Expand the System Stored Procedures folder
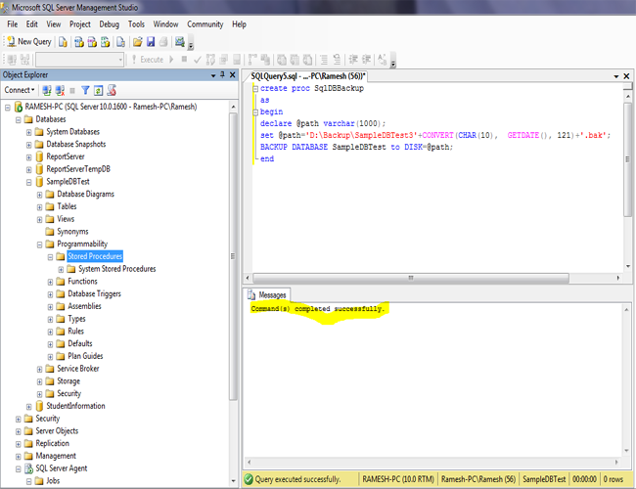The width and height of the screenshot is (636, 489). tap(61, 269)
